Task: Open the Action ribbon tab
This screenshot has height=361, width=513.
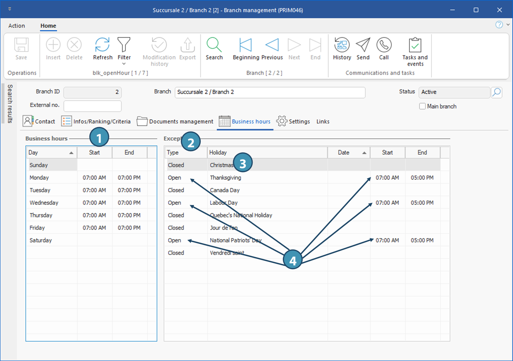Action: click(x=17, y=26)
